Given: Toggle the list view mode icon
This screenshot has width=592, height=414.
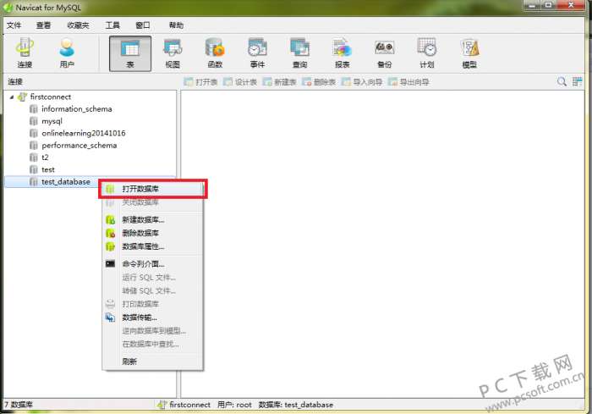Looking at the screenshot, I should pyautogui.click(x=578, y=81).
